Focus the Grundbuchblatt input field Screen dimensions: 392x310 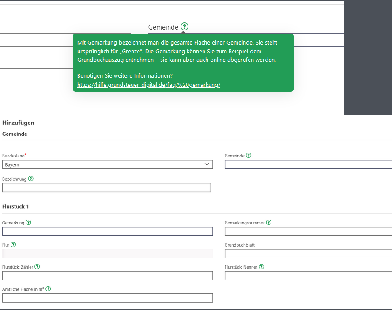308,254
